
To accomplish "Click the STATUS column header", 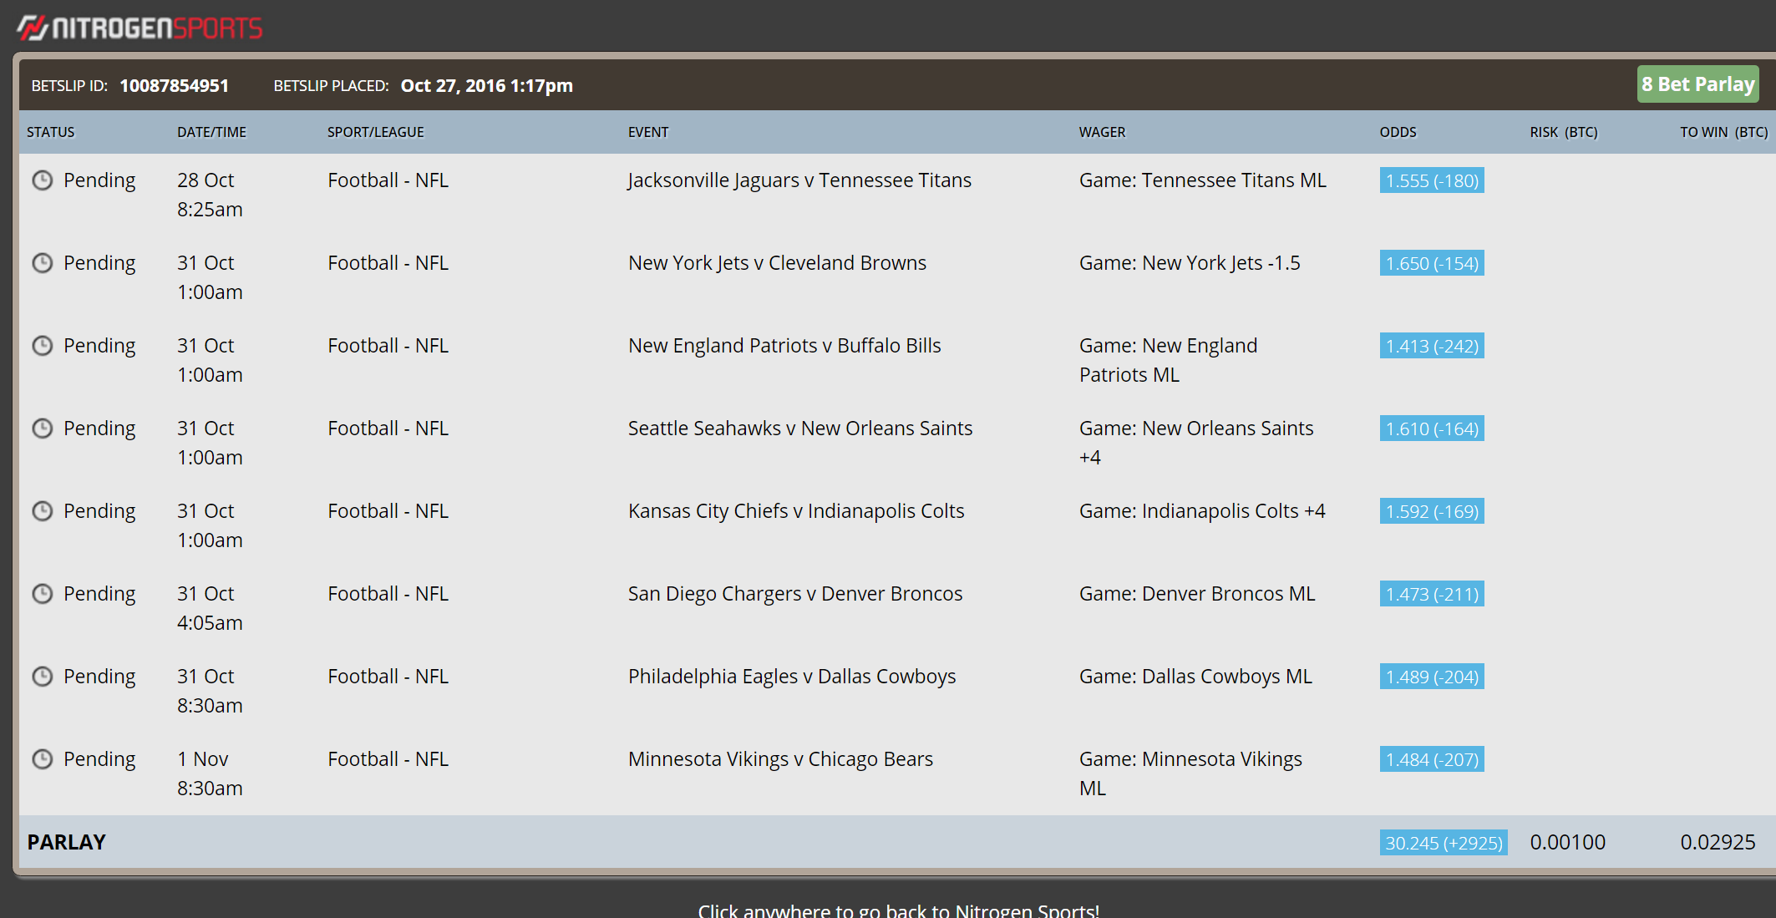I will (51, 132).
